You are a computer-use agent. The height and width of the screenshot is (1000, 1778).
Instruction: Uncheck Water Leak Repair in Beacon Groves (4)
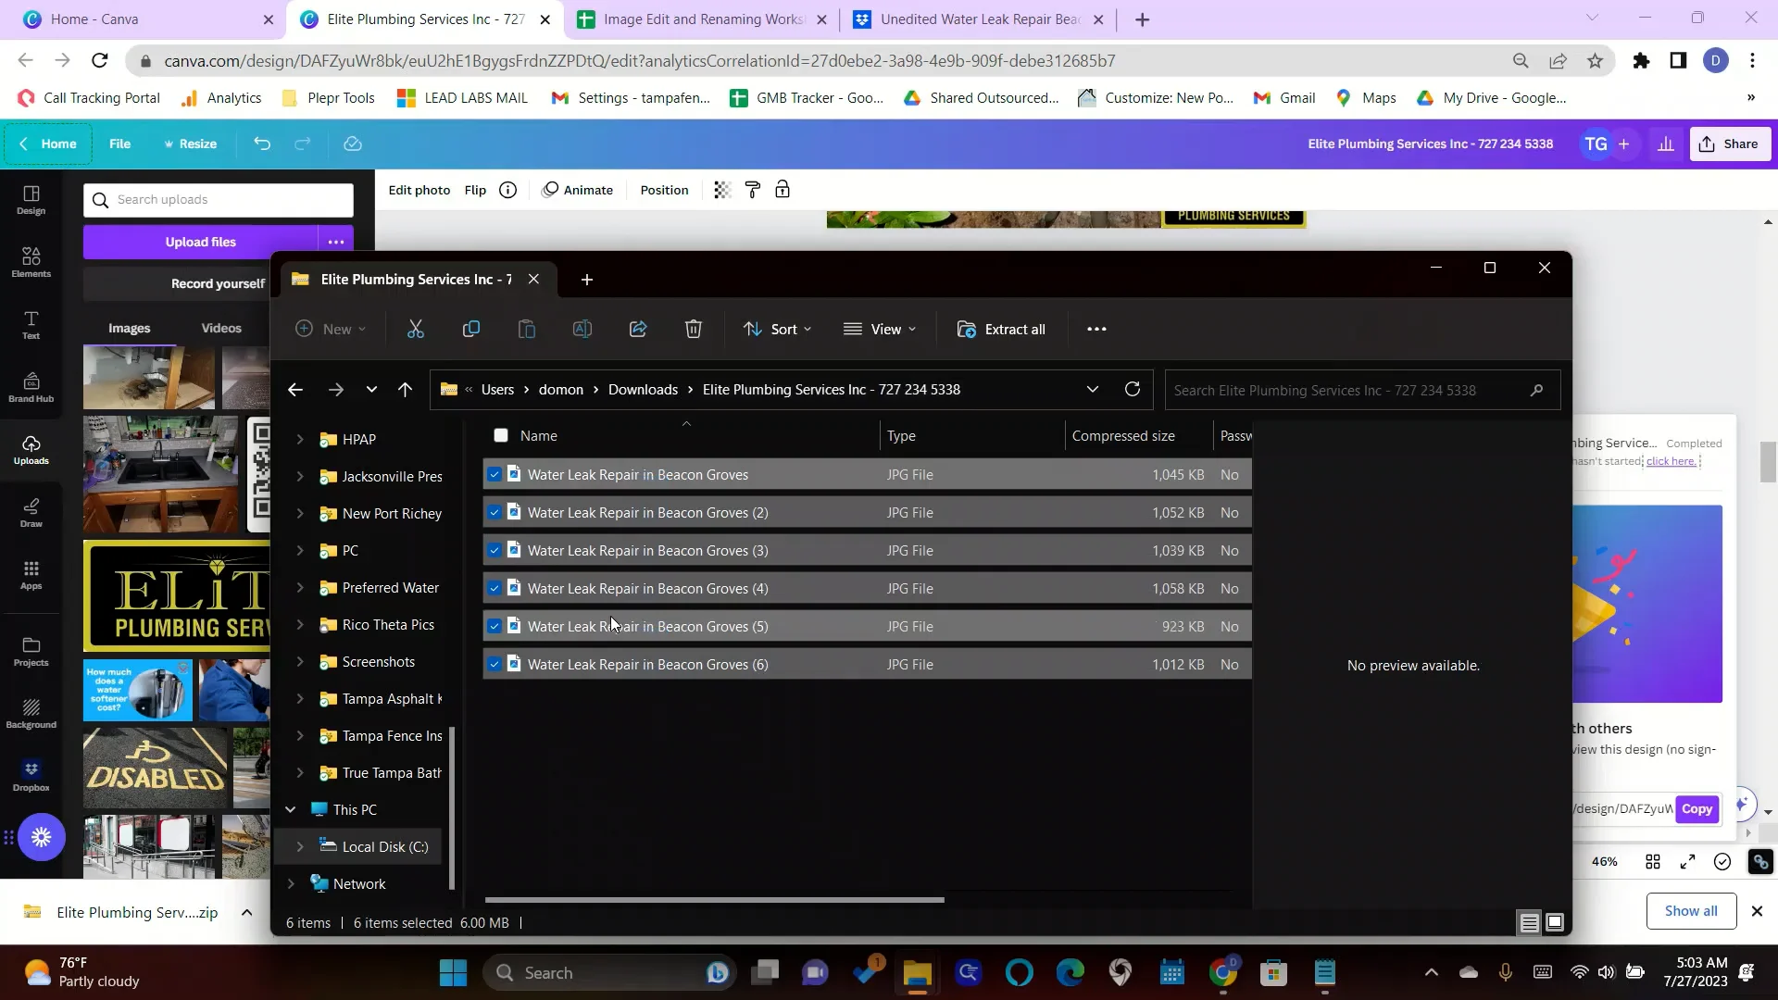click(x=495, y=588)
